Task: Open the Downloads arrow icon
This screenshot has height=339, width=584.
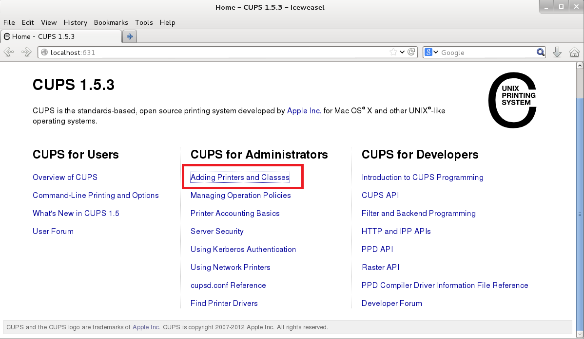Action: [x=557, y=52]
